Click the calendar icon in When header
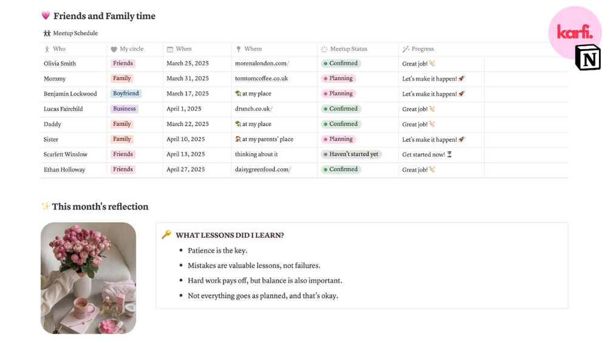This screenshot has height=343, width=610. pos(170,49)
